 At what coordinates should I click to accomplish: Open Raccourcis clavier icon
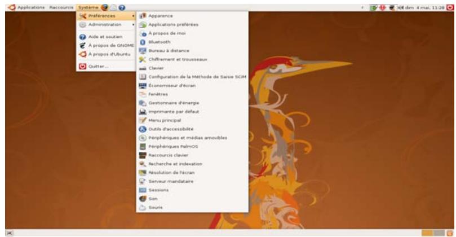tap(143, 155)
